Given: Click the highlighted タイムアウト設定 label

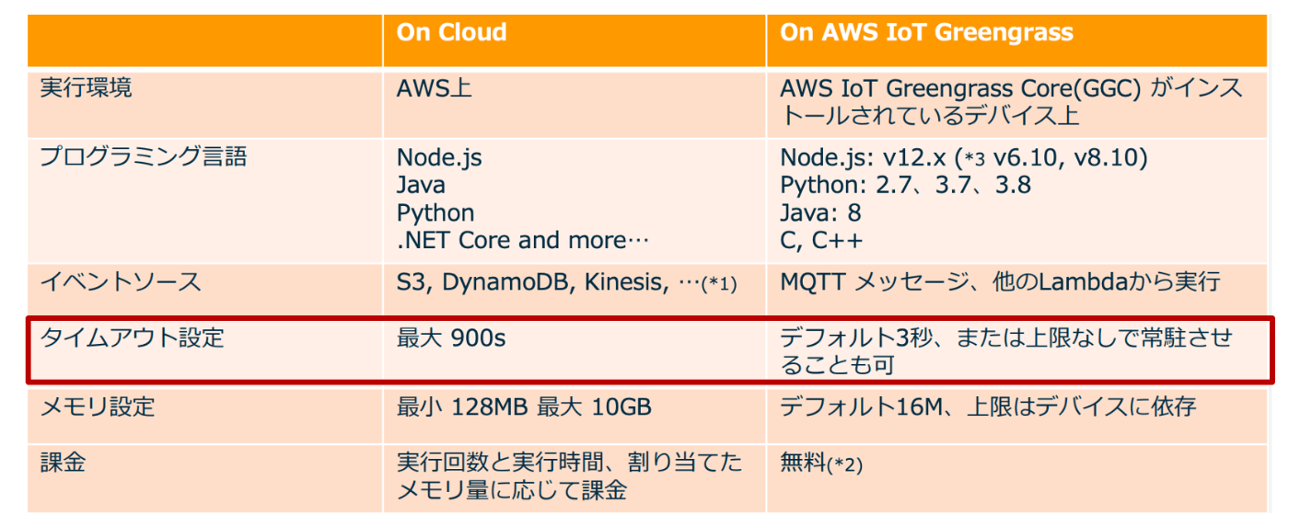Looking at the screenshot, I should point(132,337).
